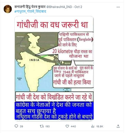Click the 193 reposts count
This screenshot has height=133, width=125.
tap(47, 126)
